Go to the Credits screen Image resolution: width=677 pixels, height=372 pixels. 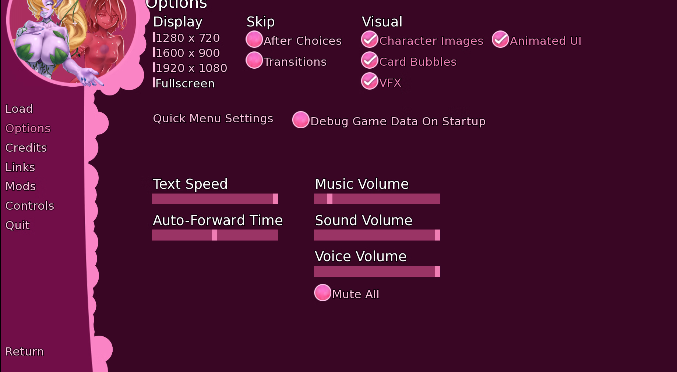tap(26, 148)
